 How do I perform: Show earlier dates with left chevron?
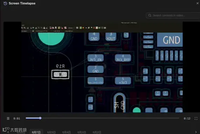(x=8, y=132)
